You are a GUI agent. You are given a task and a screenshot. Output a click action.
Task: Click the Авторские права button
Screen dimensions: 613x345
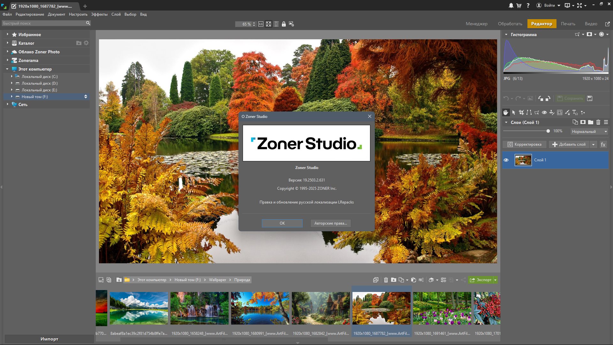click(x=330, y=223)
